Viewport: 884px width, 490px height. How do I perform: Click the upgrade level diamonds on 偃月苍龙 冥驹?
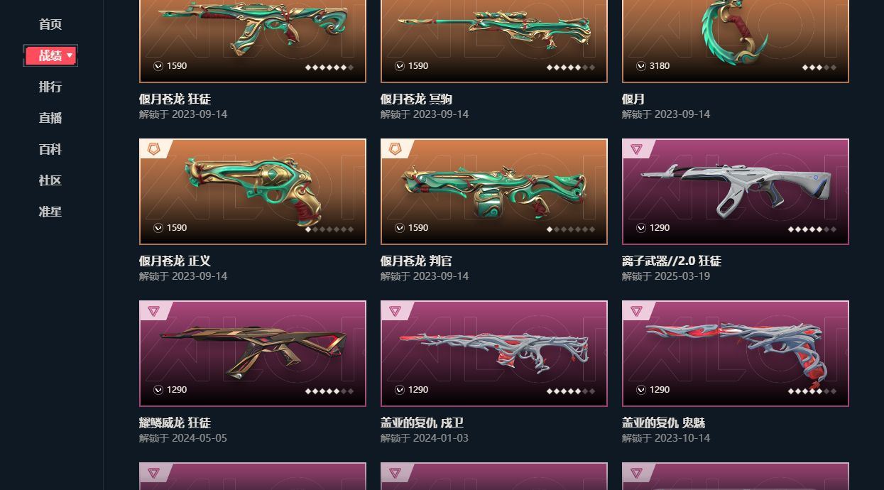571,67
